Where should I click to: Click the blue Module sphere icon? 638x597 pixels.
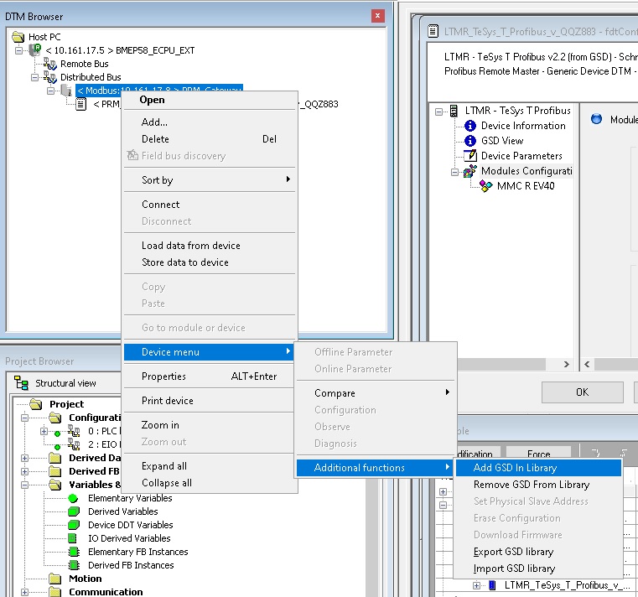click(596, 119)
